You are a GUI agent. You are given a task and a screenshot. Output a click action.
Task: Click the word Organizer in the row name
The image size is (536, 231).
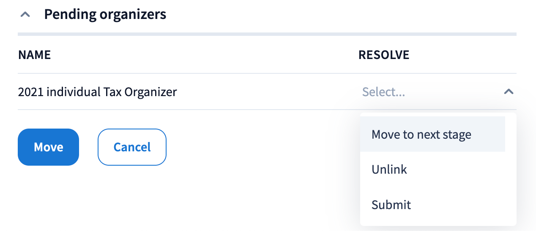[x=150, y=92]
